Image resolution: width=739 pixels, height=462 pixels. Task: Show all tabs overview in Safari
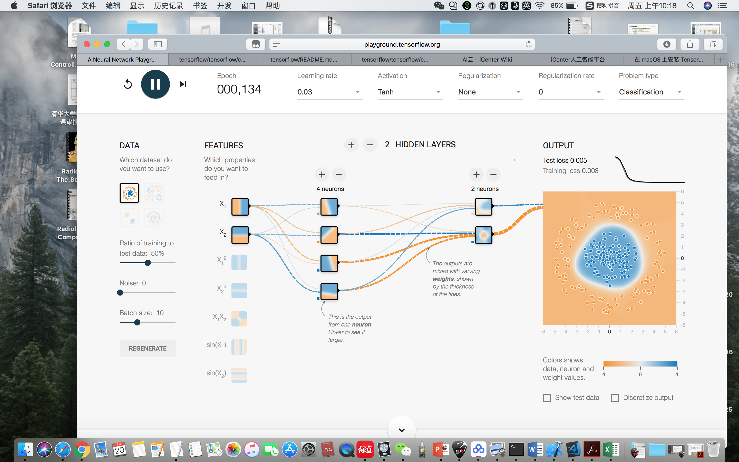[x=713, y=44]
